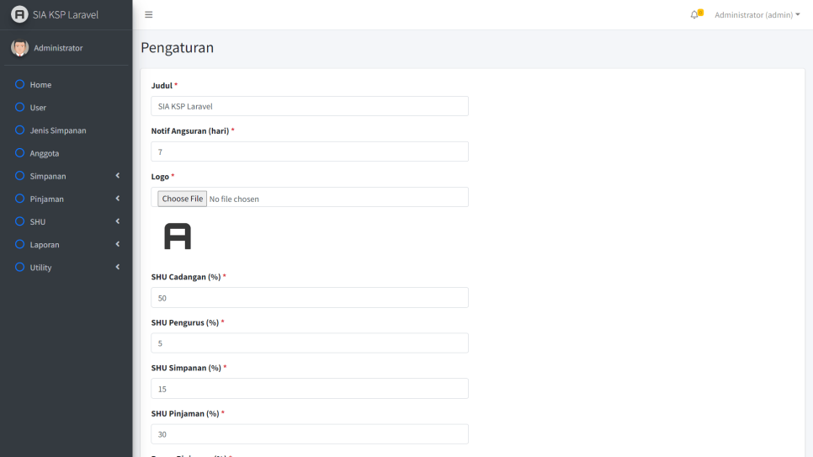Focus the SHU Pinjaman (%) field
The height and width of the screenshot is (457, 813).
point(310,434)
